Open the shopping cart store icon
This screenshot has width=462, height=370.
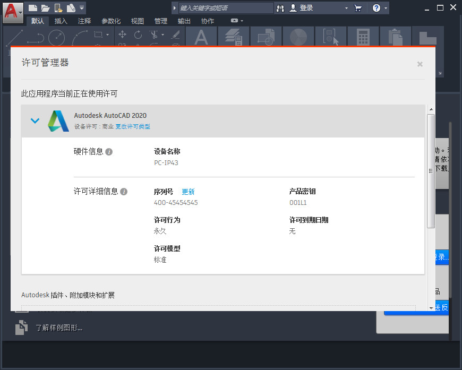coord(358,8)
